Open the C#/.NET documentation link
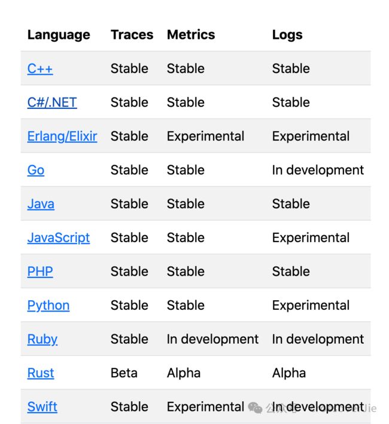The image size is (389, 424). click(x=52, y=102)
